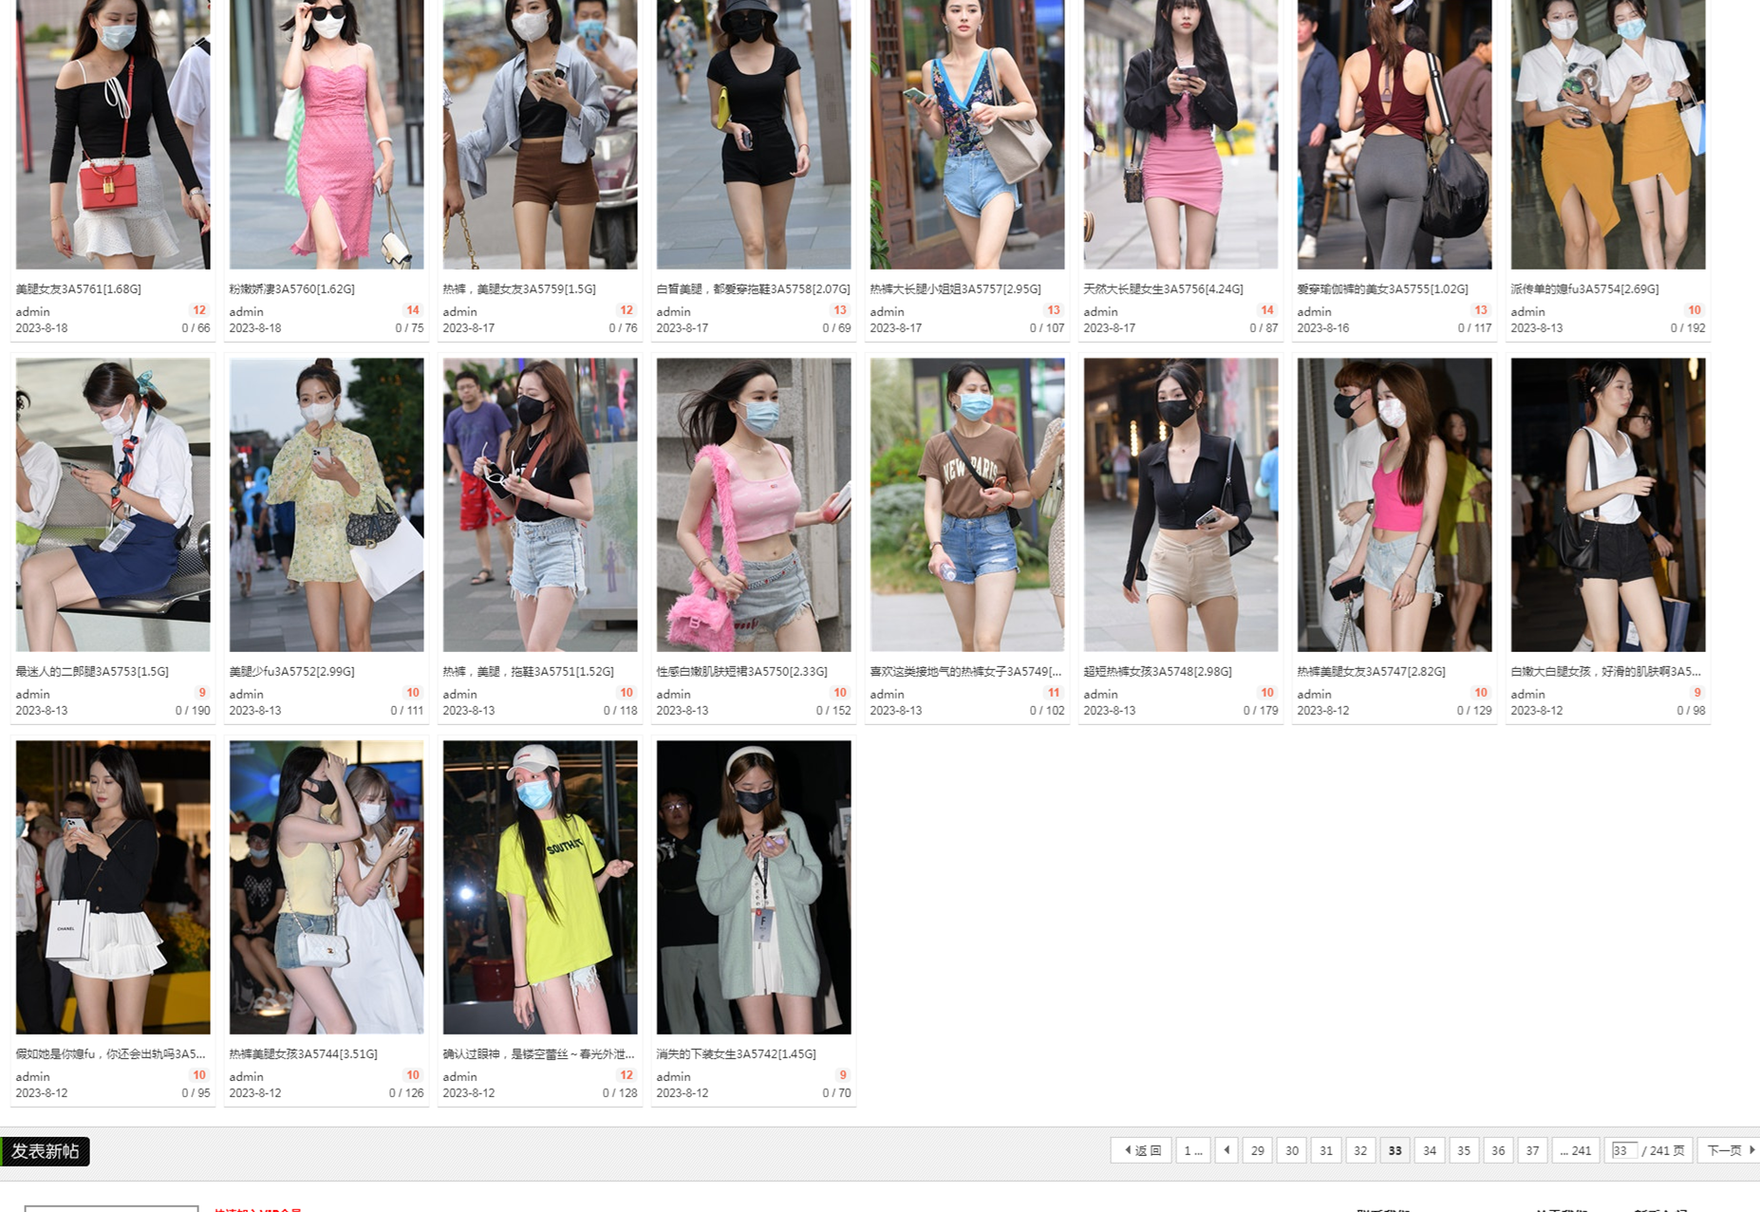1760x1212 pixels.
Task: Click admin author of 3A5742 post
Action: coord(673,1076)
